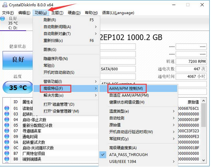This screenshot has width=211, height=167.
Task: Select row 端到端错误
Action: tap(51, 159)
